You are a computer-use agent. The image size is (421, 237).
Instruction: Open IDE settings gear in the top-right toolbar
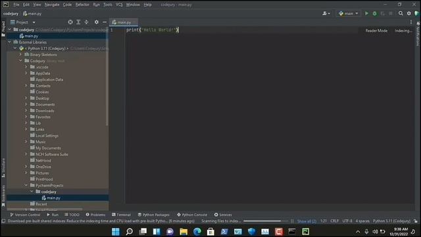click(x=409, y=13)
